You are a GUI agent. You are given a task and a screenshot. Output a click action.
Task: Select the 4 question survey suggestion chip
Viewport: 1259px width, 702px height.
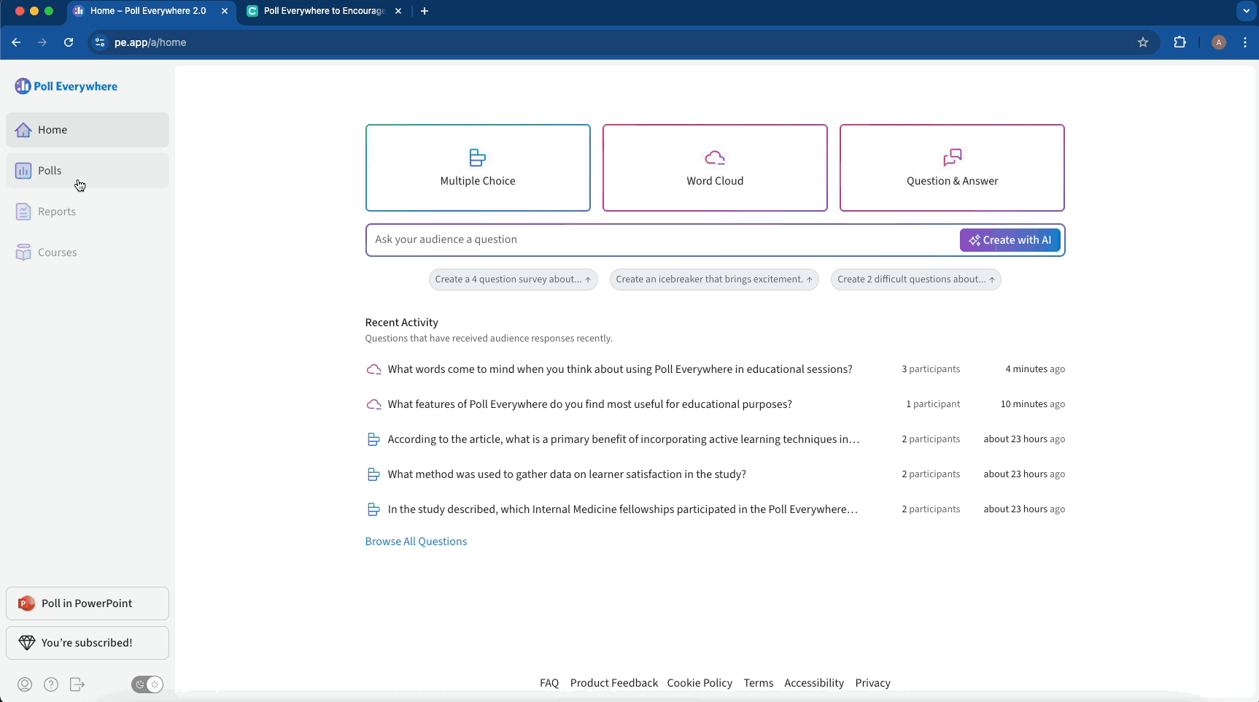point(514,279)
